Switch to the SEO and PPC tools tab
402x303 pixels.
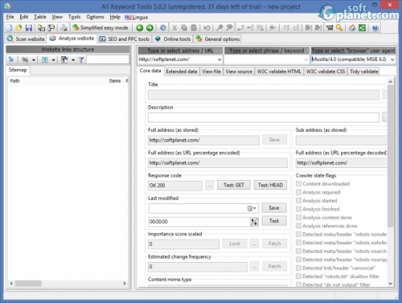coord(125,39)
